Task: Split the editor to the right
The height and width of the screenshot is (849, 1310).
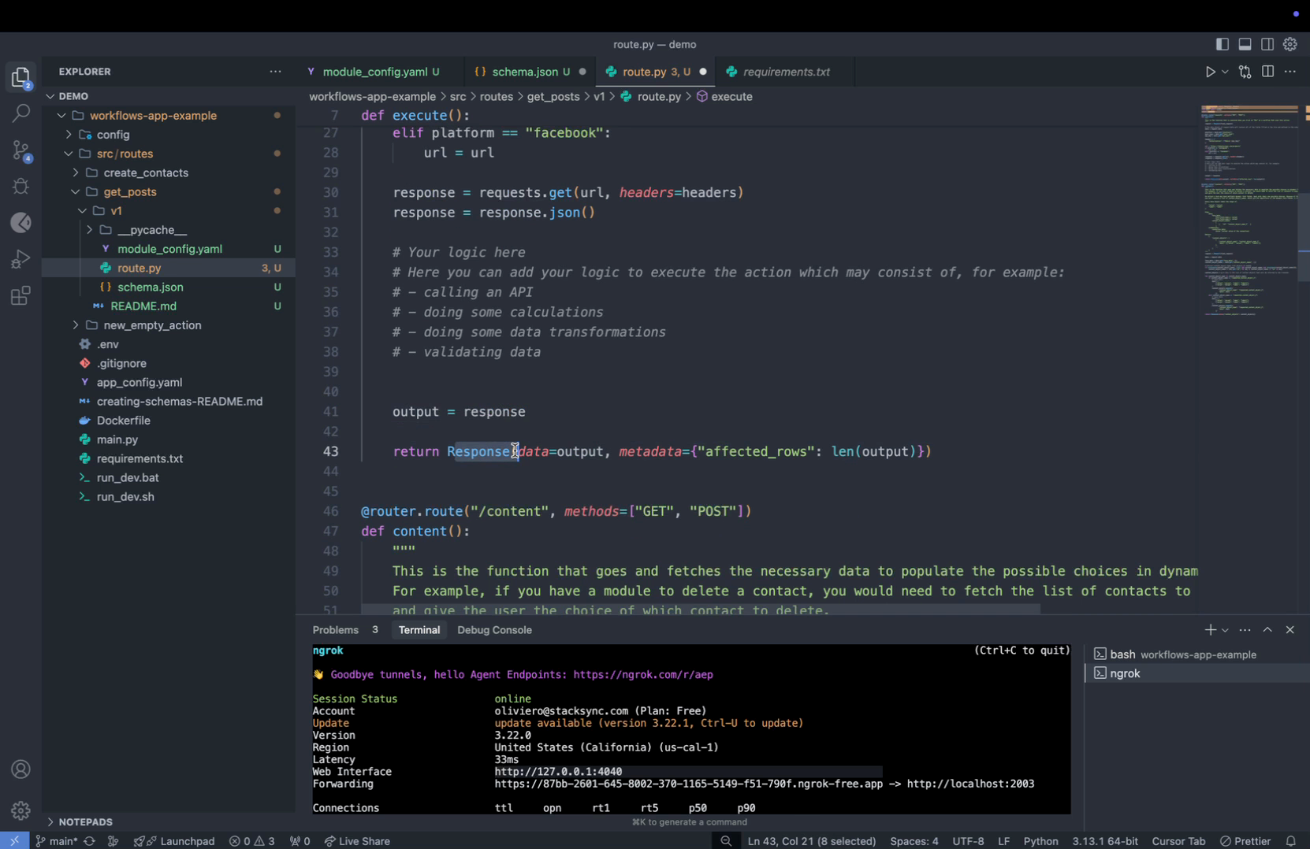Action: (x=1267, y=72)
